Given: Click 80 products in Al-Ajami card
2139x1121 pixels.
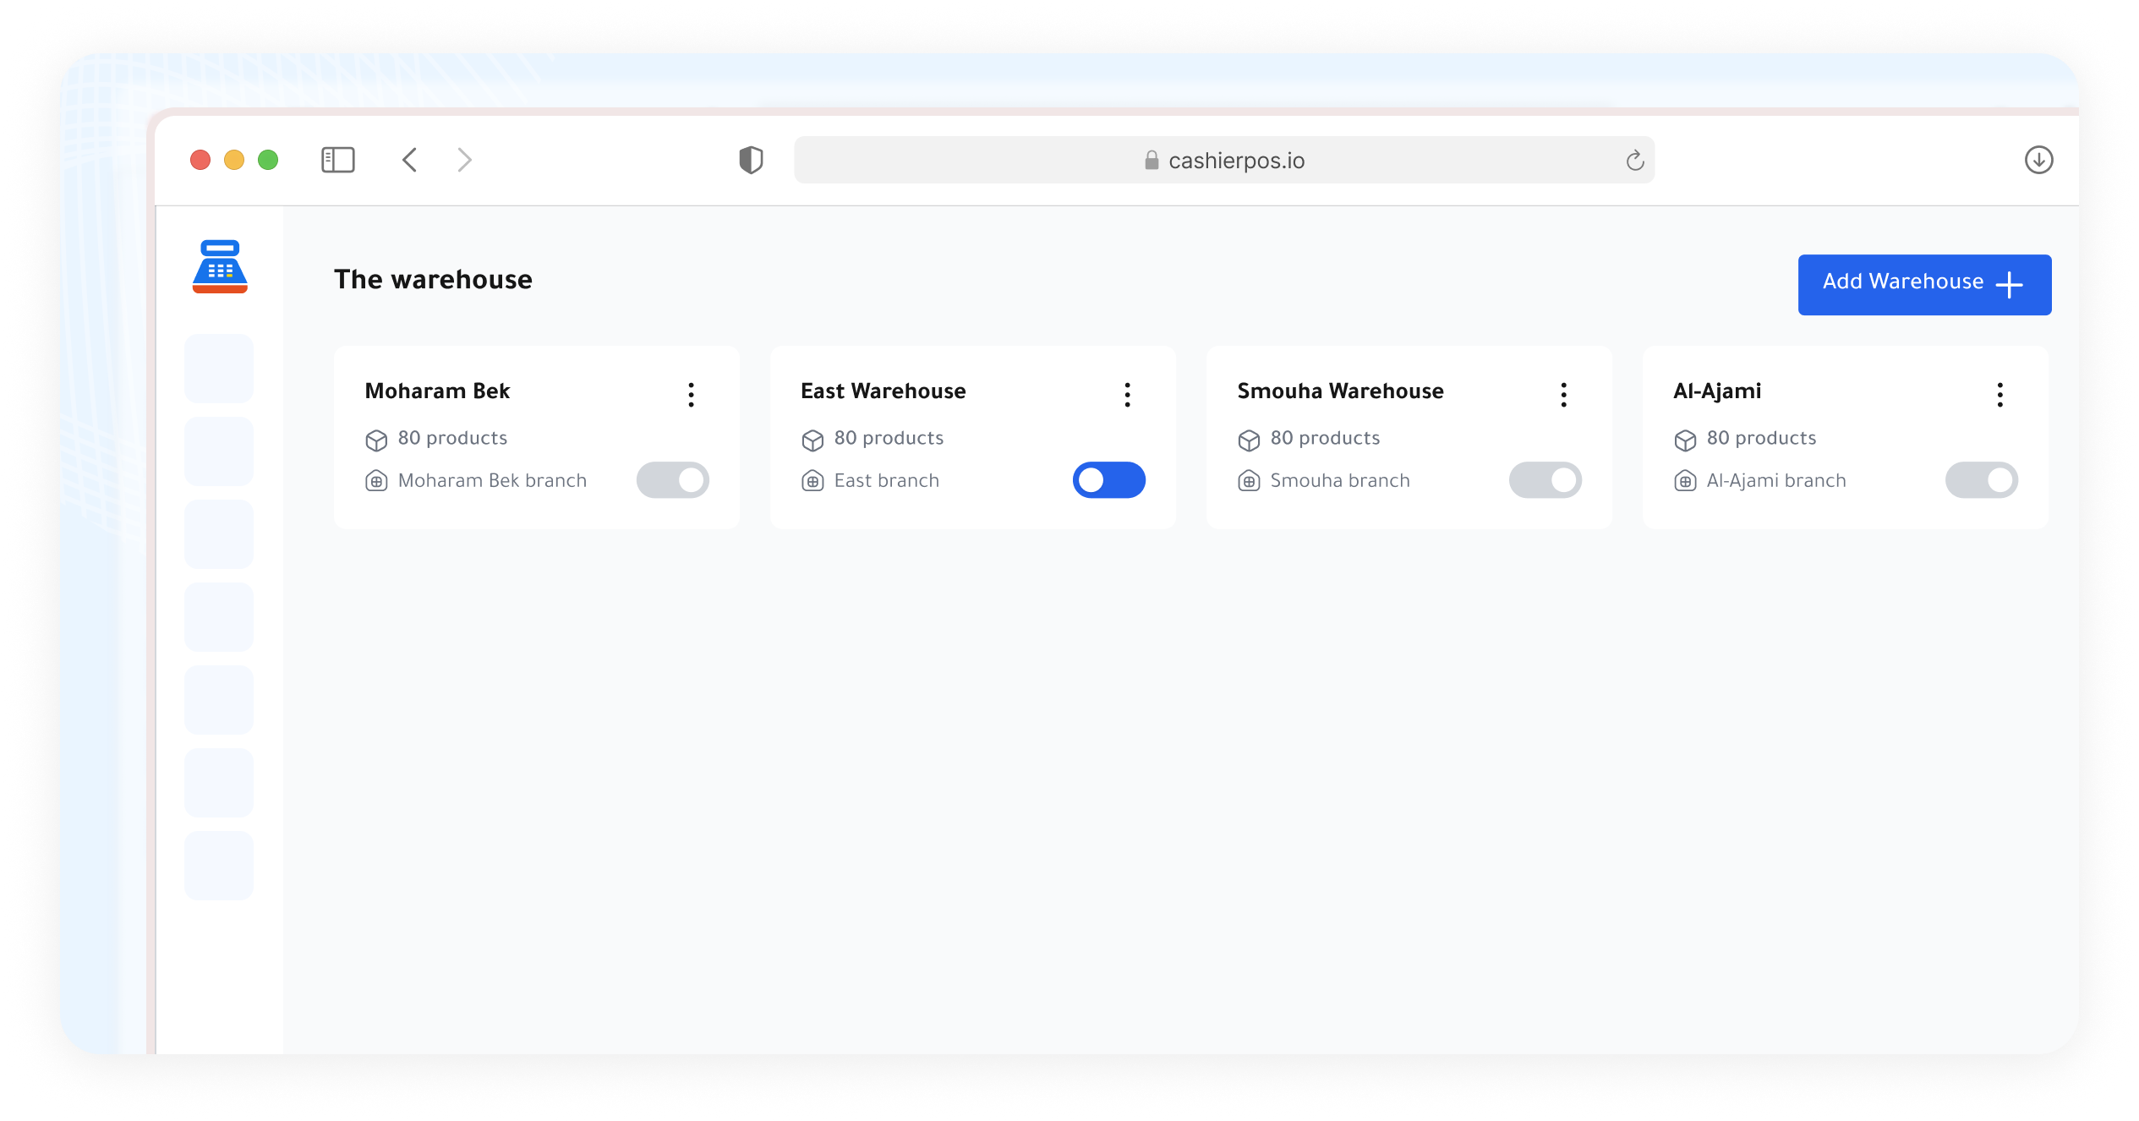Looking at the screenshot, I should 1761,438.
